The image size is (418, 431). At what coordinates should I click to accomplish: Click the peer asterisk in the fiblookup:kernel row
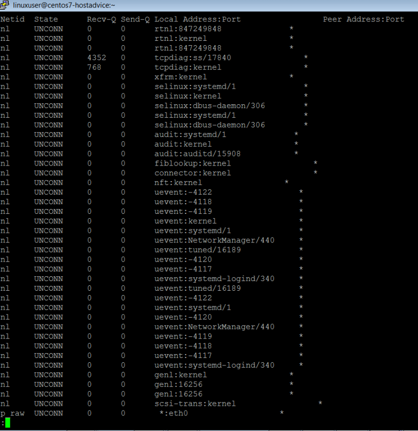315,162
